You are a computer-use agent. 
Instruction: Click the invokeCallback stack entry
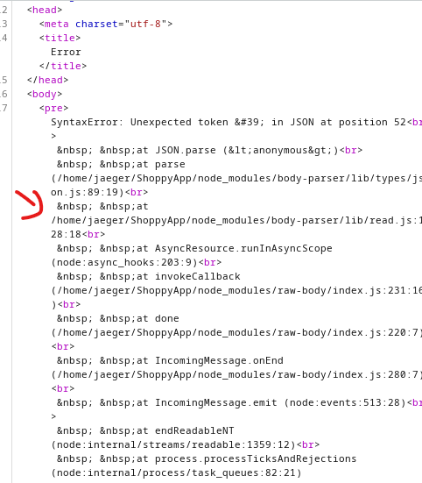(x=198, y=276)
